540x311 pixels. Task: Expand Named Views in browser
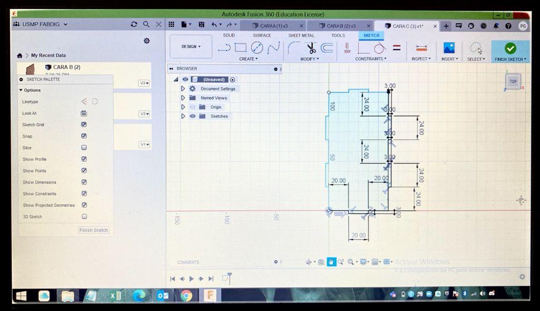pos(183,98)
